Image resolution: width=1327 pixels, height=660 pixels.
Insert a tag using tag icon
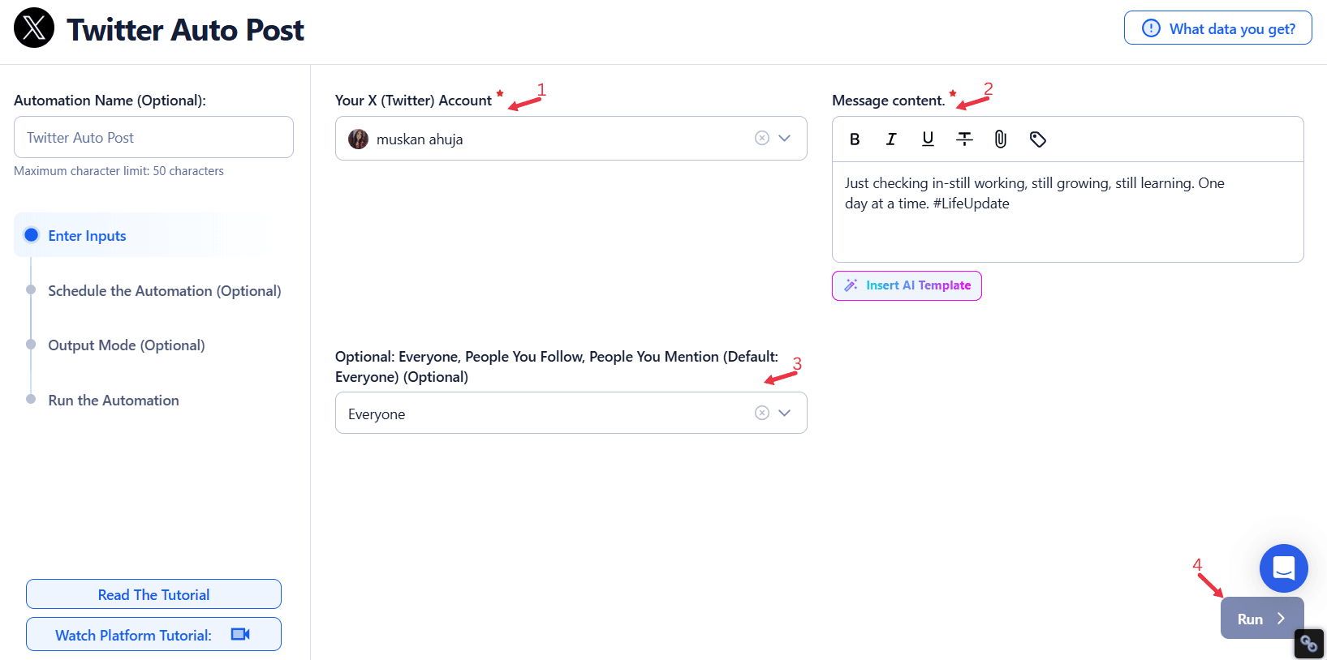click(x=1037, y=139)
